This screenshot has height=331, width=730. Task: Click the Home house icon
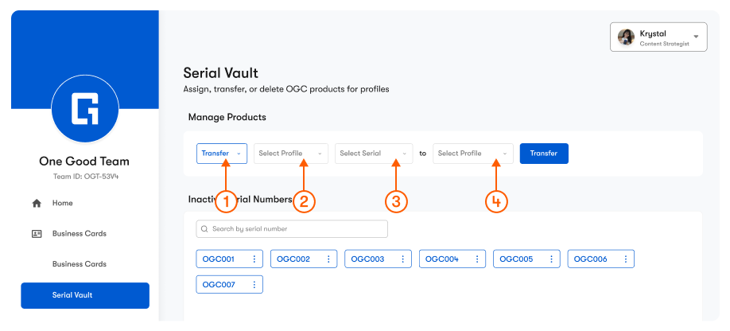point(36,204)
